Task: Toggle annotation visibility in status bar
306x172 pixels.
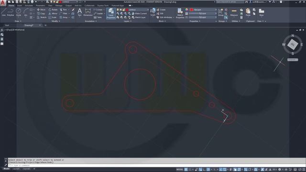Action: point(262,170)
